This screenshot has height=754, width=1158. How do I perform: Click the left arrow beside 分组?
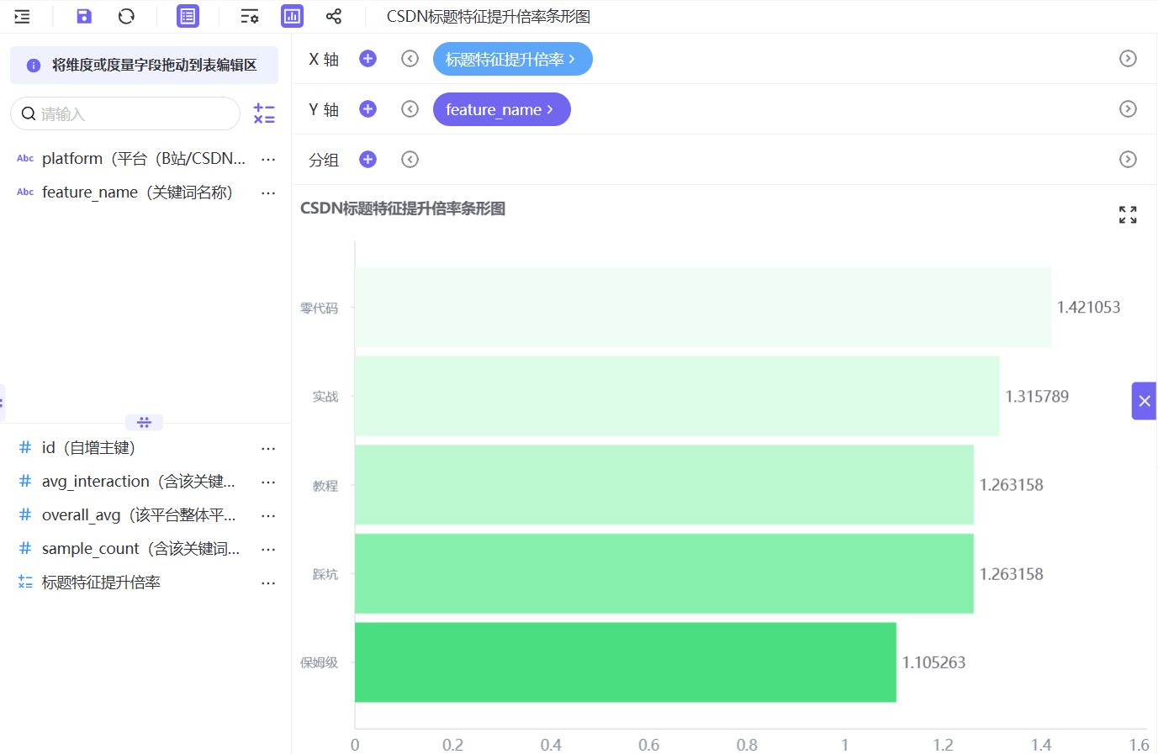pyautogui.click(x=410, y=160)
